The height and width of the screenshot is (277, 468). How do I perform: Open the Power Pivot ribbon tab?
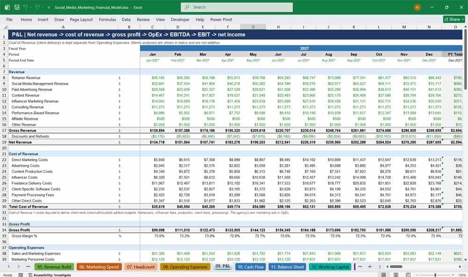pos(221,19)
